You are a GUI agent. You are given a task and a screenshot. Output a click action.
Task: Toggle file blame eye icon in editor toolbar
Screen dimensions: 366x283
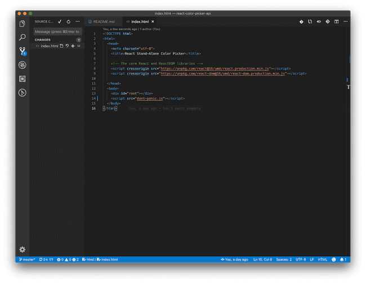[x=319, y=21]
